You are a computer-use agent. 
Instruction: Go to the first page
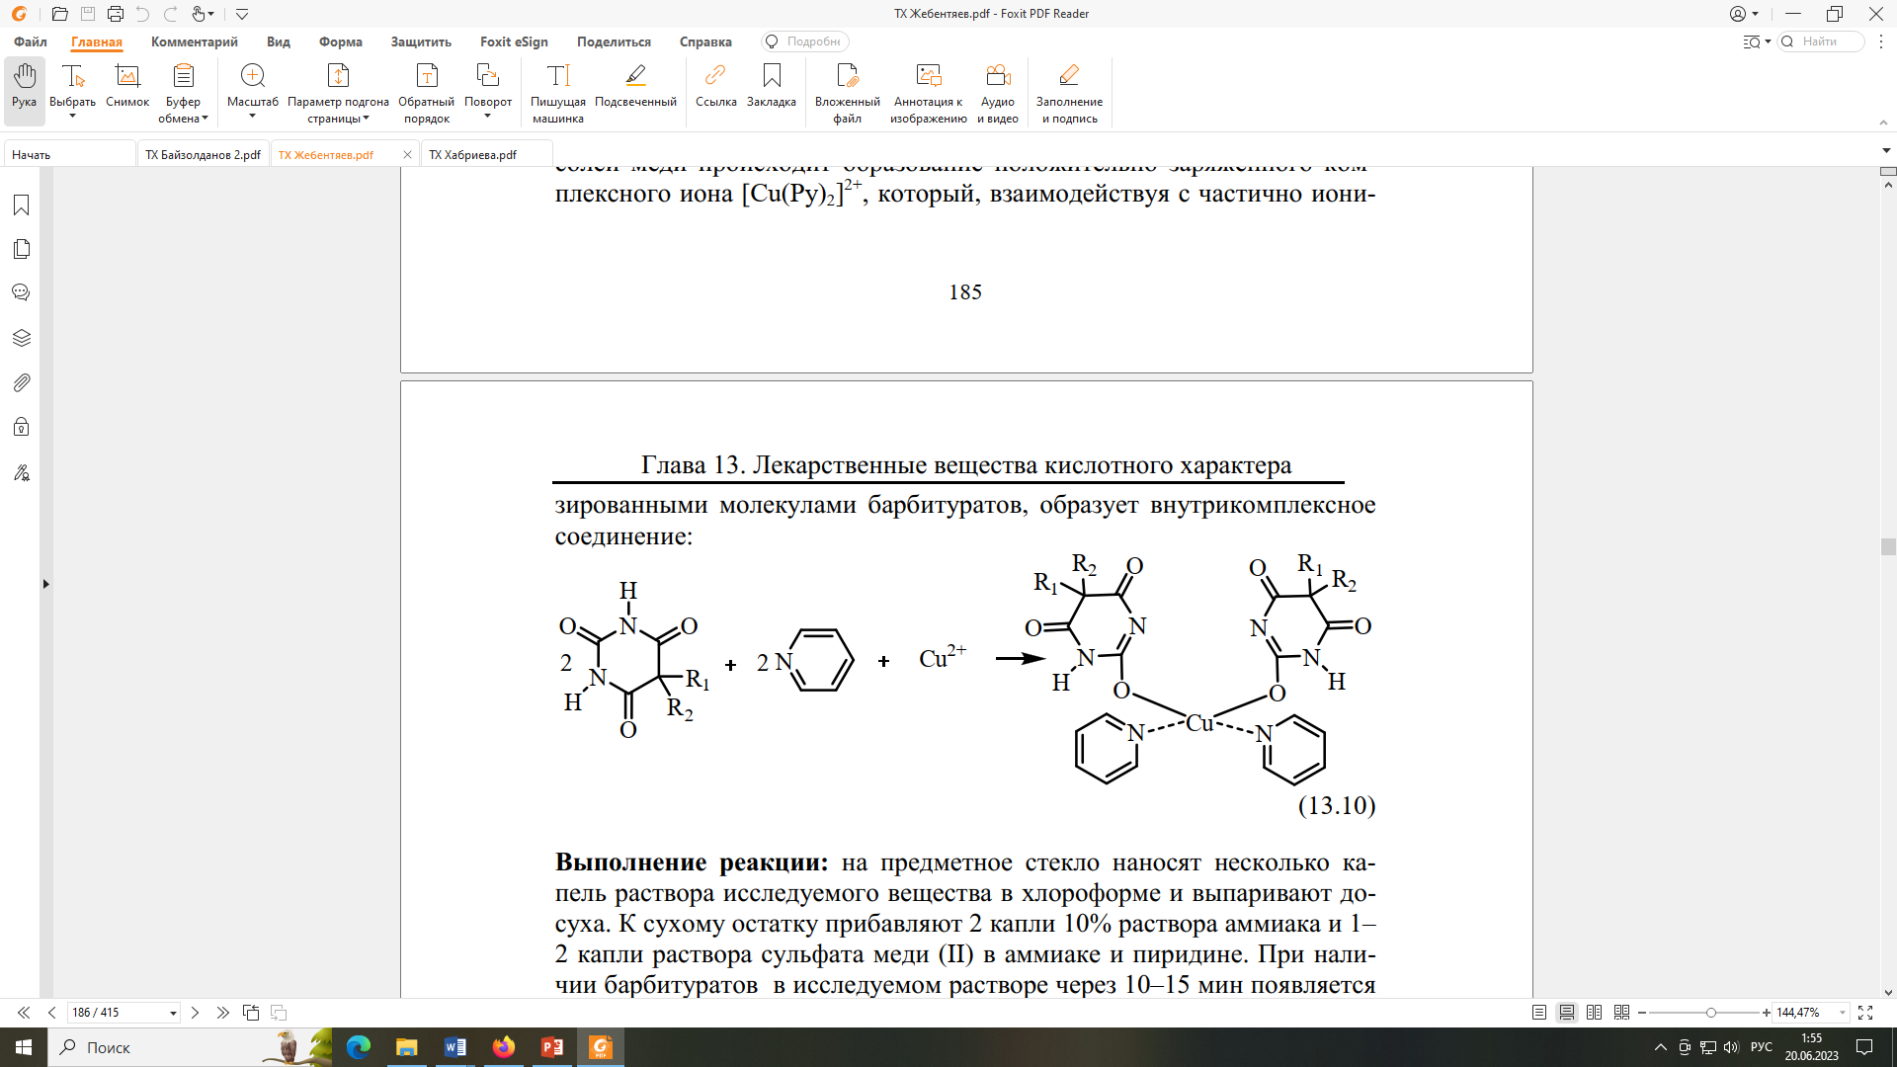click(24, 1013)
